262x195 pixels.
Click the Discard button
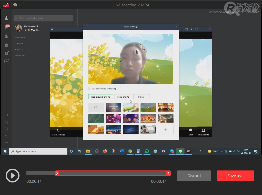(194, 176)
